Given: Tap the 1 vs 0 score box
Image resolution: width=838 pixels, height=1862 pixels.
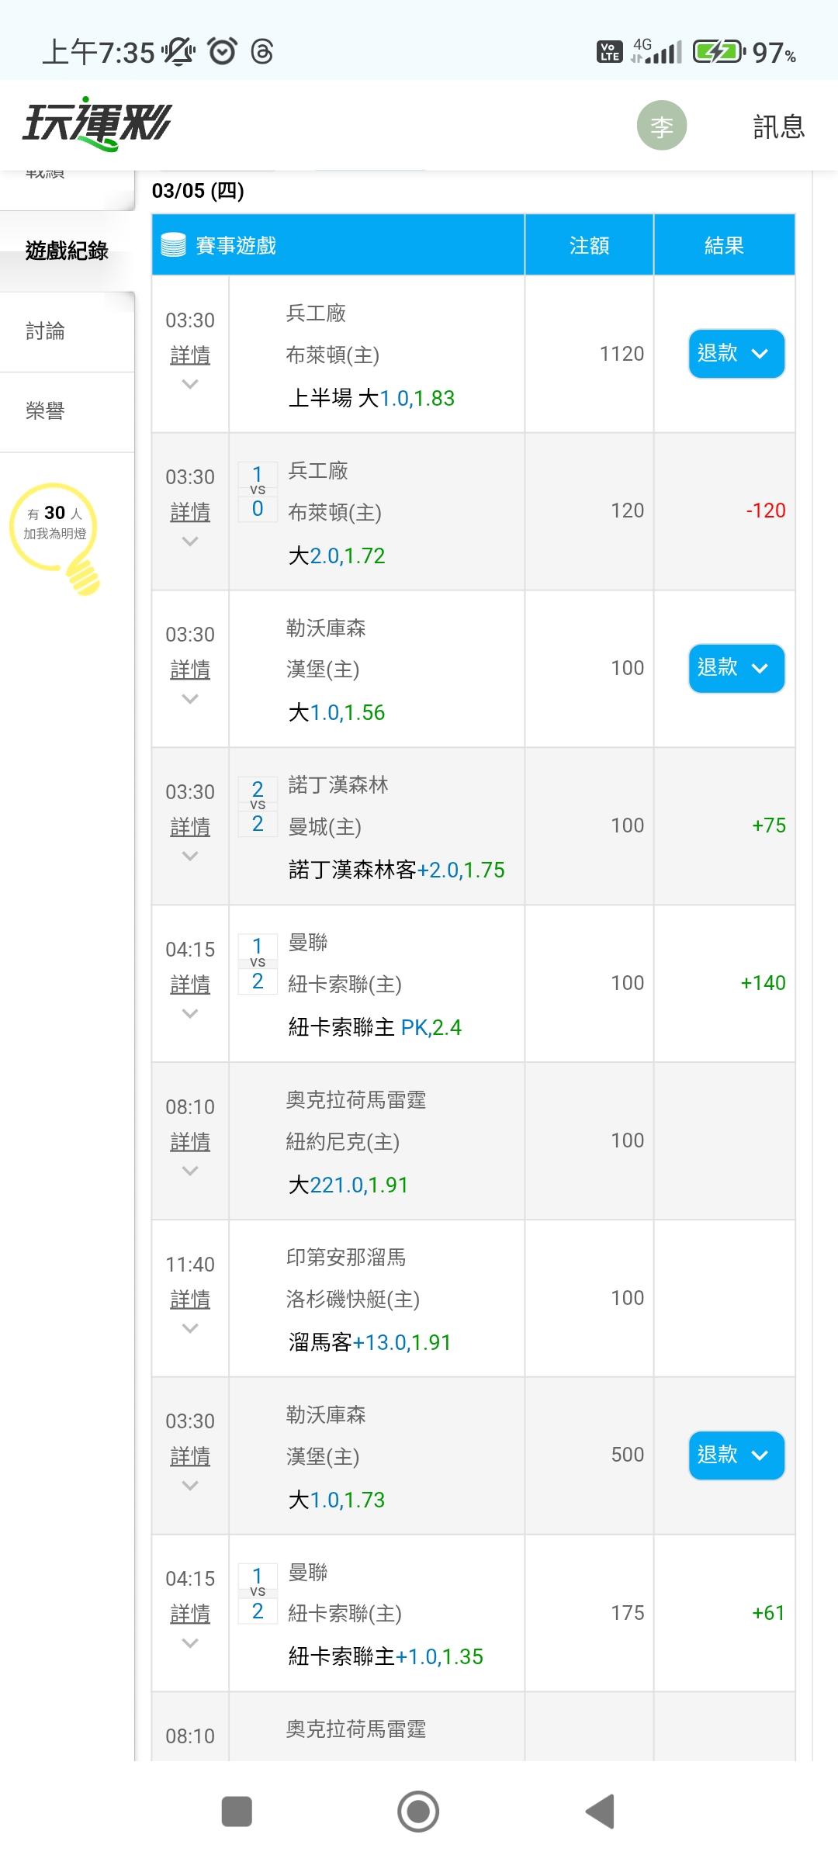Looking at the screenshot, I should pyautogui.click(x=258, y=491).
